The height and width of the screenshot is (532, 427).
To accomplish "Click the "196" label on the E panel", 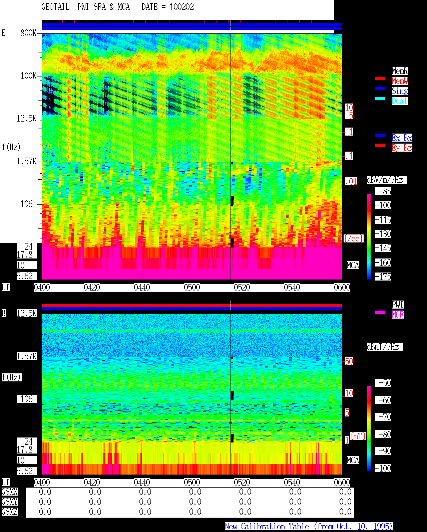I will tap(27, 204).
